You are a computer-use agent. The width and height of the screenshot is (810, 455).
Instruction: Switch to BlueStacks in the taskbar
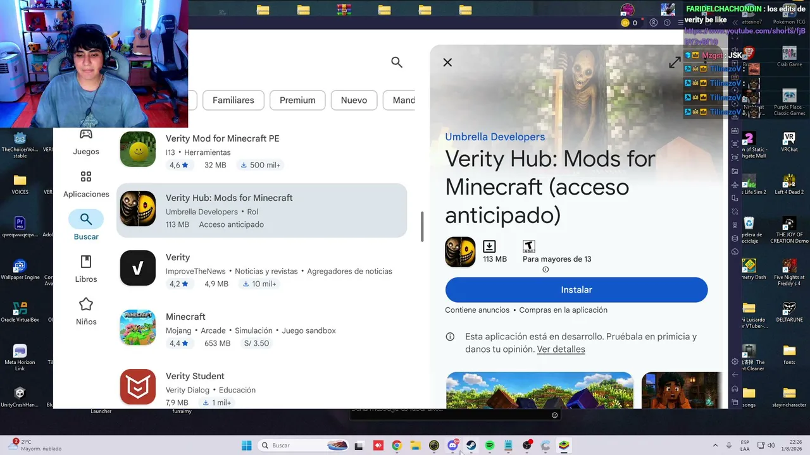click(564, 446)
